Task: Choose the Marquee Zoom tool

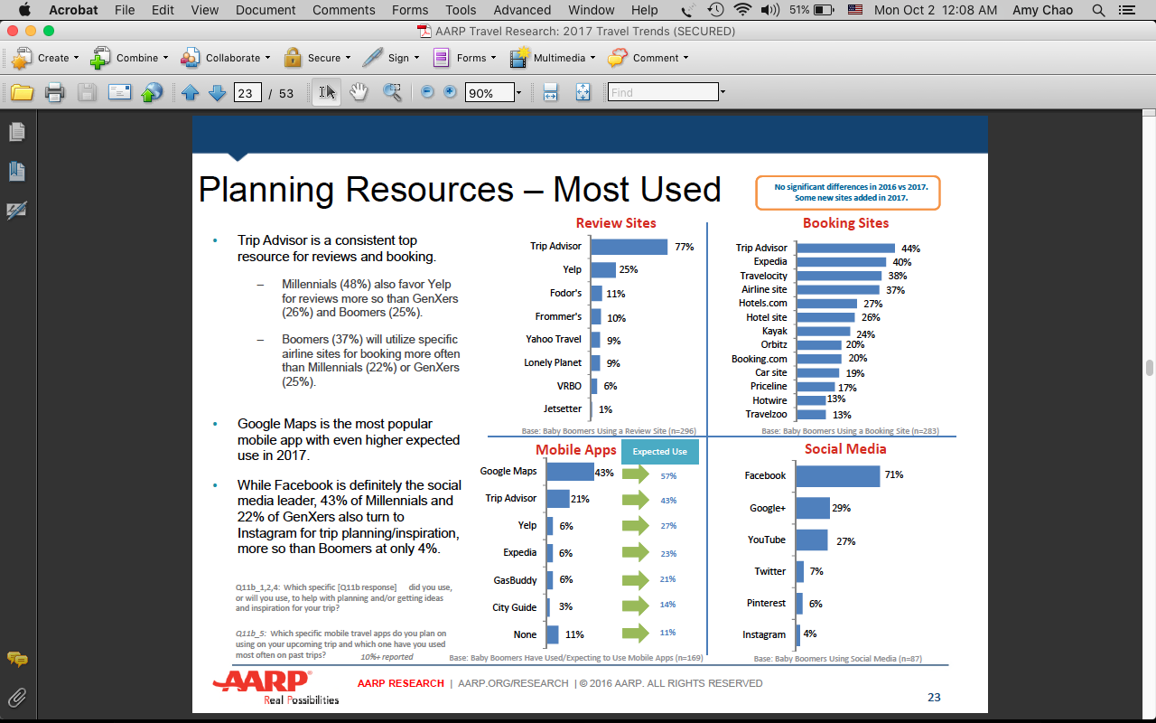Action: [392, 92]
